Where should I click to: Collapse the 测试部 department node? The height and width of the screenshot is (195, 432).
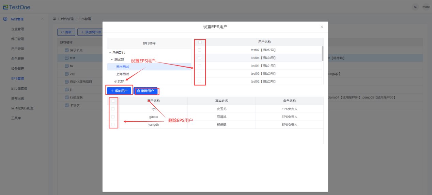[112, 60]
